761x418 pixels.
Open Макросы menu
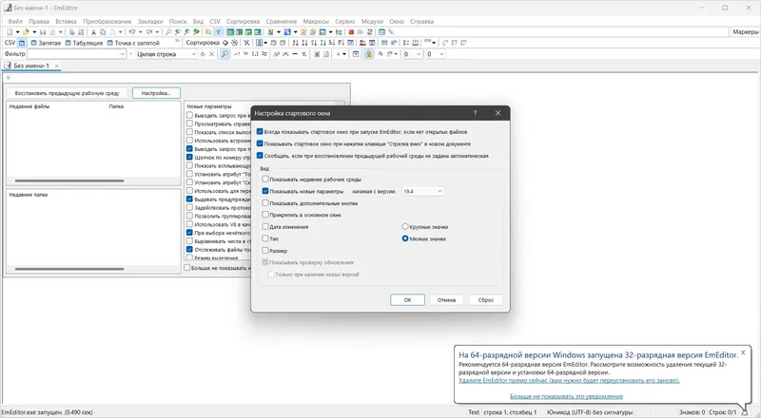pyautogui.click(x=316, y=21)
